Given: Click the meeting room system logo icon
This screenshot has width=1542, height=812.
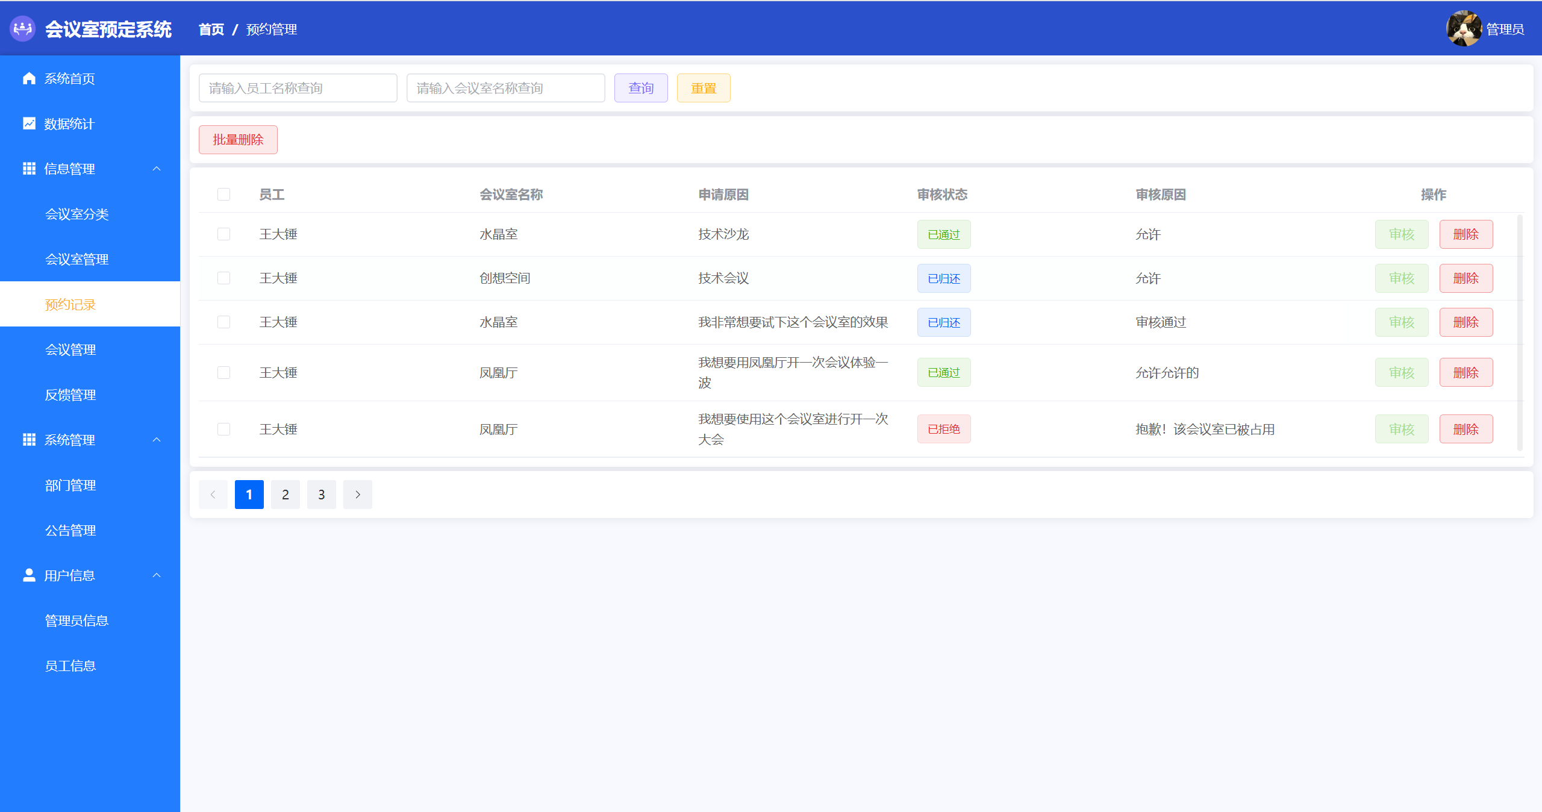Looking at the screenshot, I should (23, 28).
